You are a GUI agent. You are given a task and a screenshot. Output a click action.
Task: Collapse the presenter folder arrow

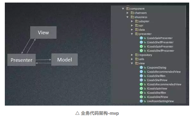coord(132,34)
